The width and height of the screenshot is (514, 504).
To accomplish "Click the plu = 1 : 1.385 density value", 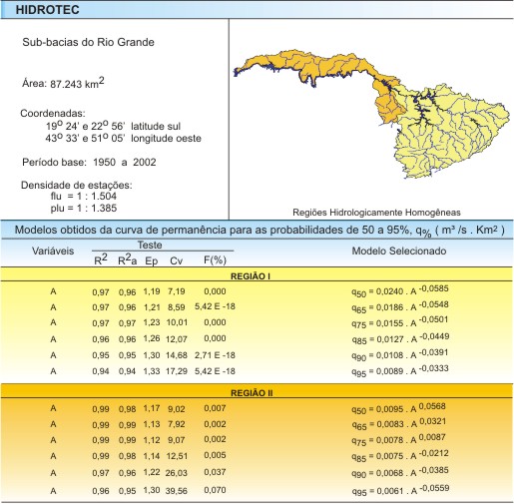I will pos(84,208).
